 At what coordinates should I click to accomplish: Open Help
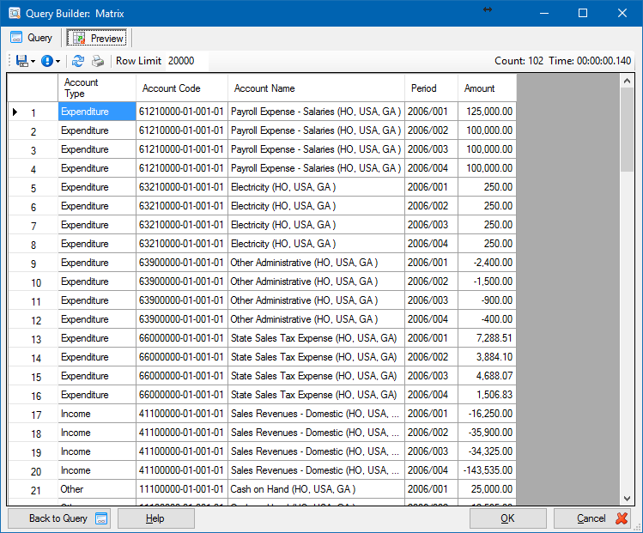click(156, 518)
